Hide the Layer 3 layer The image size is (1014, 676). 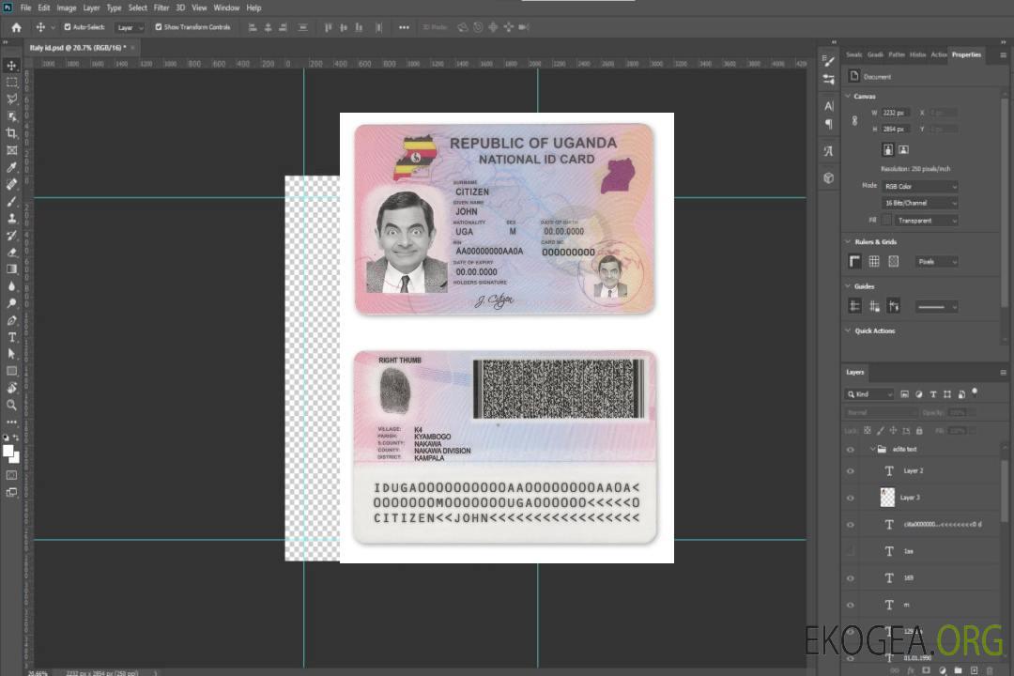point(851,499)
